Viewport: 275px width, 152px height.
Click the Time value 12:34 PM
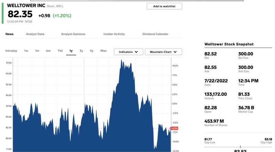pyautogui.click(x=248, y=81)
